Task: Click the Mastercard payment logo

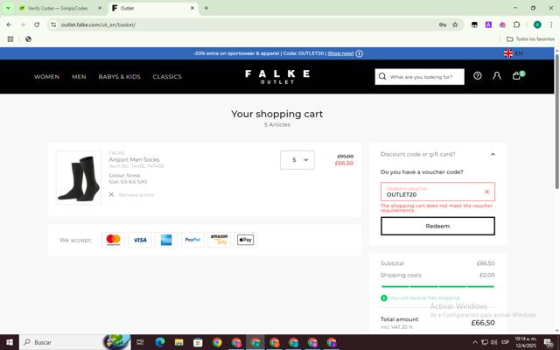Action: tap(113, 240)
